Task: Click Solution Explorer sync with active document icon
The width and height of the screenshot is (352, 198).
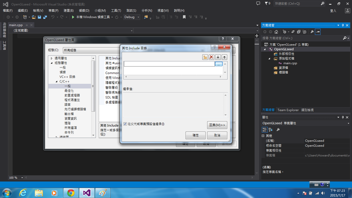Action: click(293, 32)
